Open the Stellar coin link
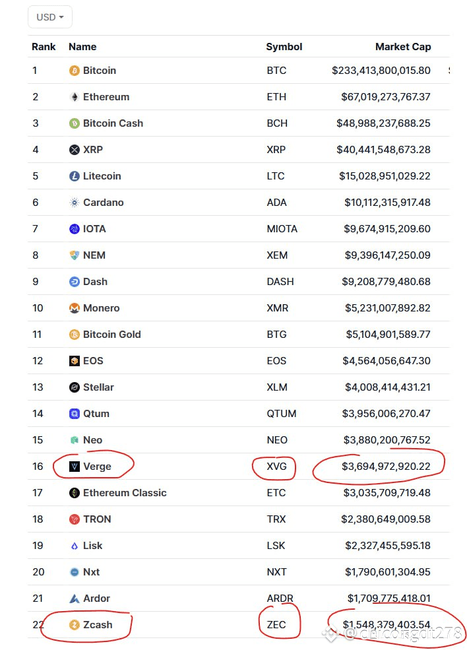The height and width of the screenshot is (650, 467). (98, 387)
